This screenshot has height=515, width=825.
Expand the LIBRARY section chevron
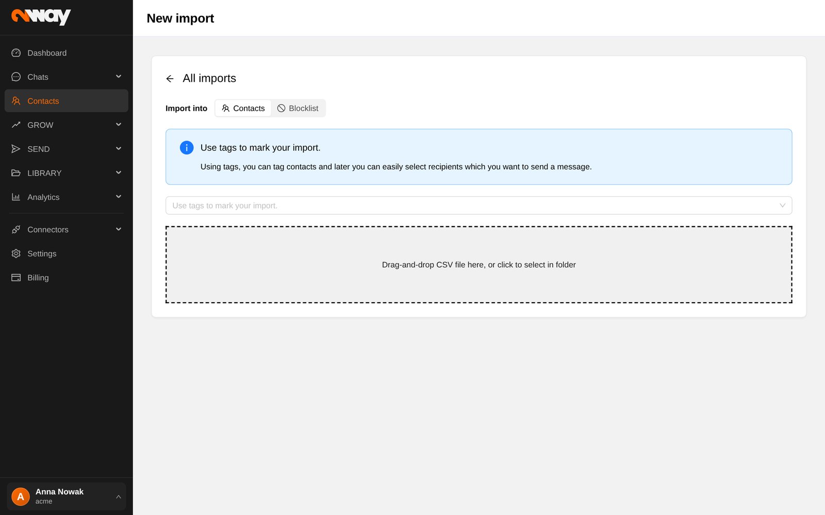click(119, 173)
